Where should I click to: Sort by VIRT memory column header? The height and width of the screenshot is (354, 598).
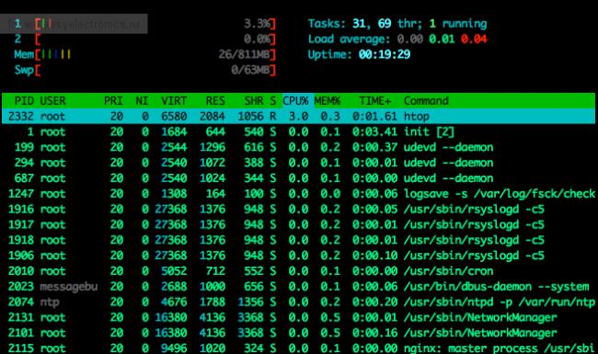(x=174, y=101)
